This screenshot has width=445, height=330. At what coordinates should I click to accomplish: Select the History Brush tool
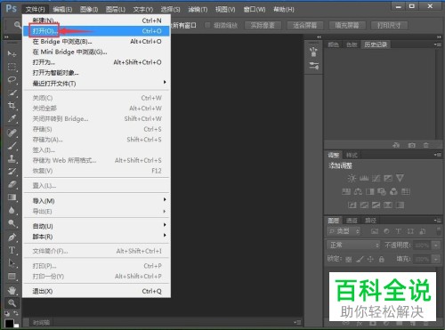pos(12,172)
